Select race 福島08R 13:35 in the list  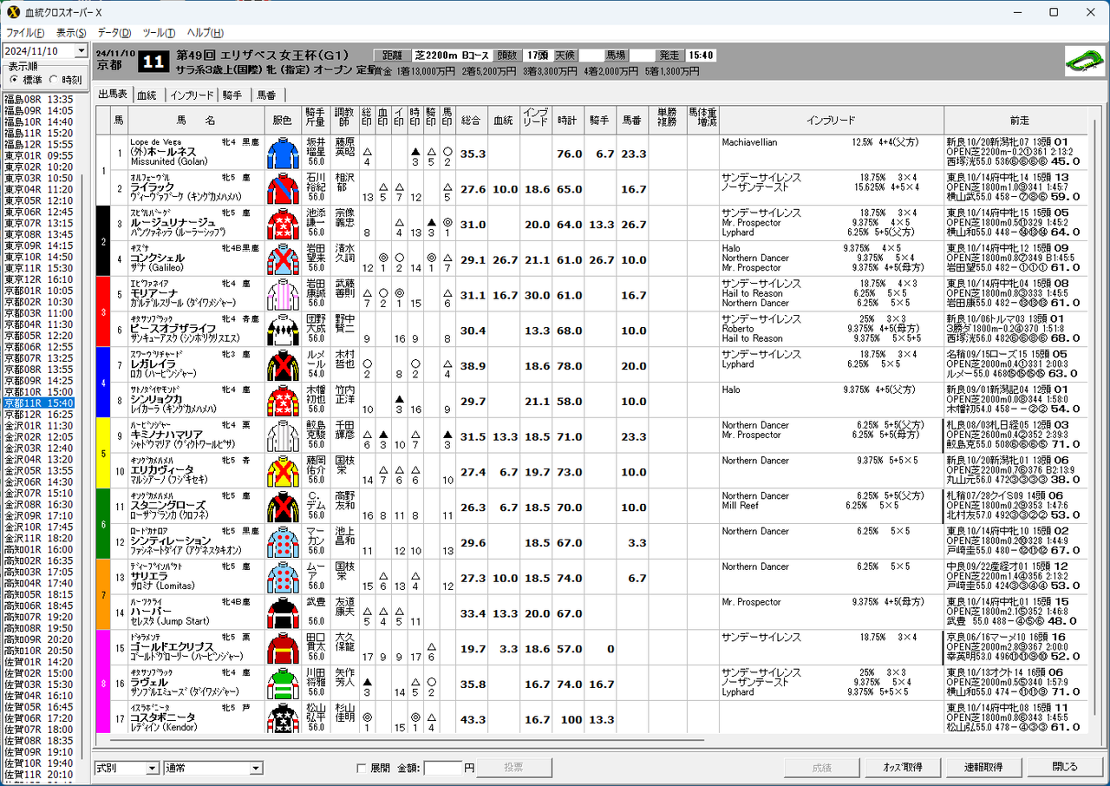(x=39, y=100)
